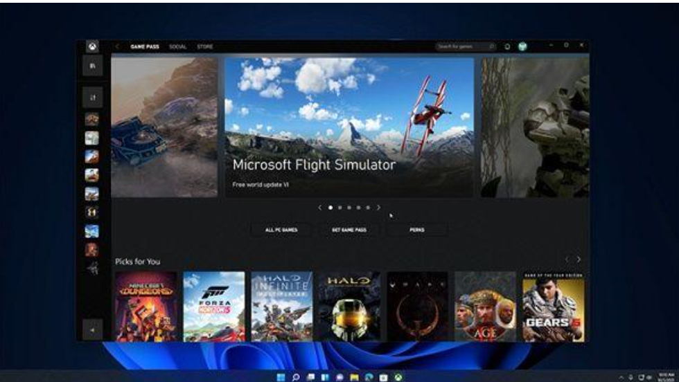Open taskbar clock and date
The height and width of the screenshot is (382, 679).
point(666,377)
